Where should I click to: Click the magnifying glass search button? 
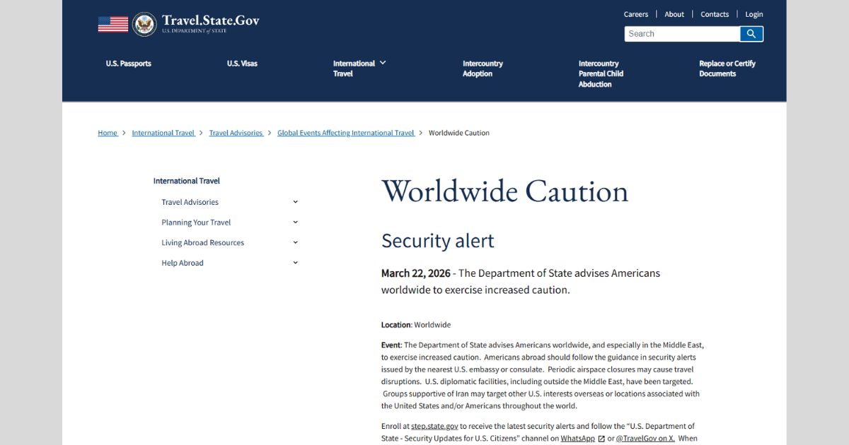click(751, 34)
